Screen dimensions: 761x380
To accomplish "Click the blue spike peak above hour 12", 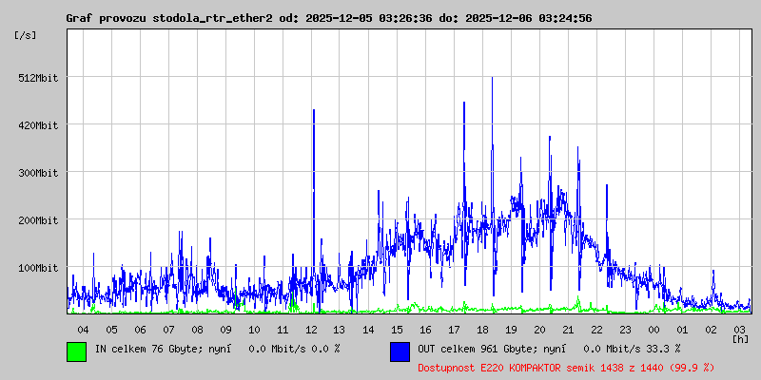I will tap(313, 111).
